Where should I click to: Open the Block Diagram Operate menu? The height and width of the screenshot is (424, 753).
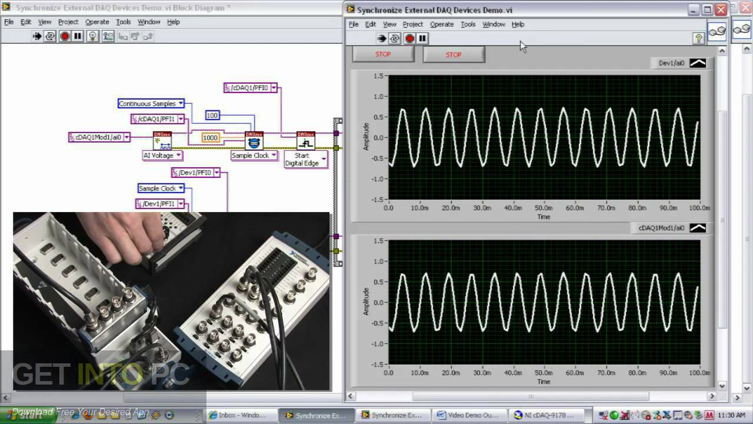click(x=97, y=22)
